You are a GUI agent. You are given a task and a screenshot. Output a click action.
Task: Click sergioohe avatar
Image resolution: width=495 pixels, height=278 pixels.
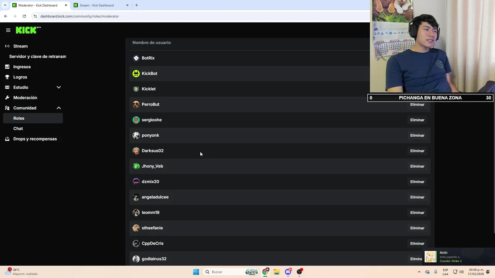coord(136,120)
